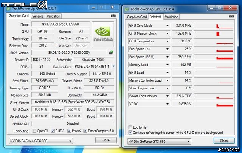
Task: Click the screenshot camera icon in Graphics Card window
Action: (x=113, y=15)
